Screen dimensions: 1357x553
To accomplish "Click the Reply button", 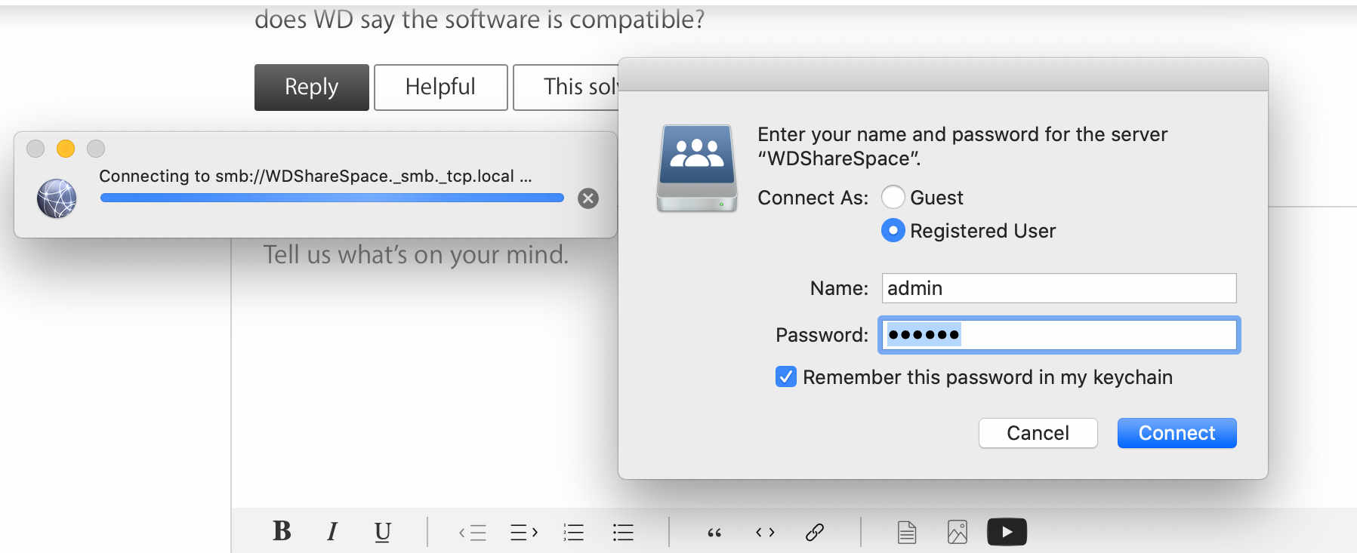I will click(x=312, y=88).
